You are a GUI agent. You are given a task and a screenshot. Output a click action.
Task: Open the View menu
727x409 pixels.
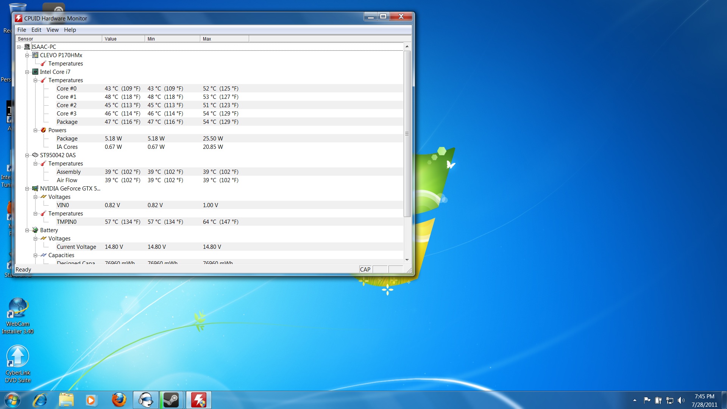coord(53,30)
